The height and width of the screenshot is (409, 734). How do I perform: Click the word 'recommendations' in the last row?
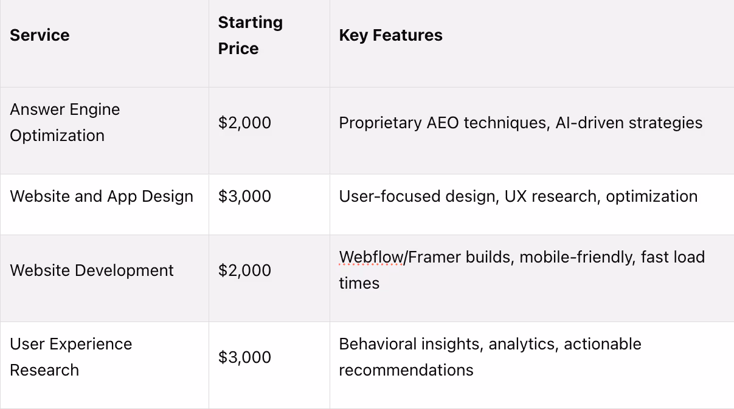pyautogui.click(x=406, y=370)
